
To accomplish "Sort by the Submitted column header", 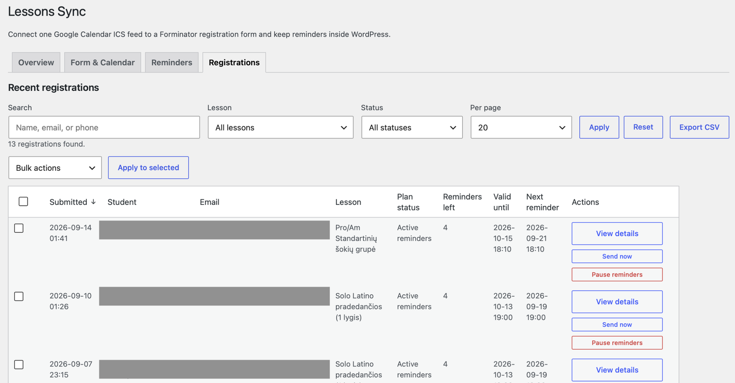I will (x=68, y=202).
